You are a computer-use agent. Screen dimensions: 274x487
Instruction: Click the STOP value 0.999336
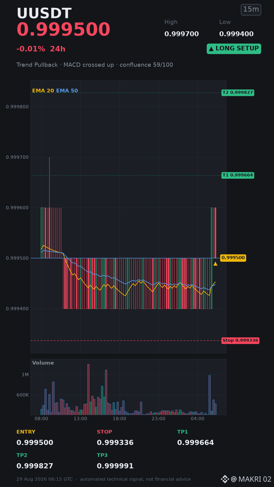(x=115, y=443)
